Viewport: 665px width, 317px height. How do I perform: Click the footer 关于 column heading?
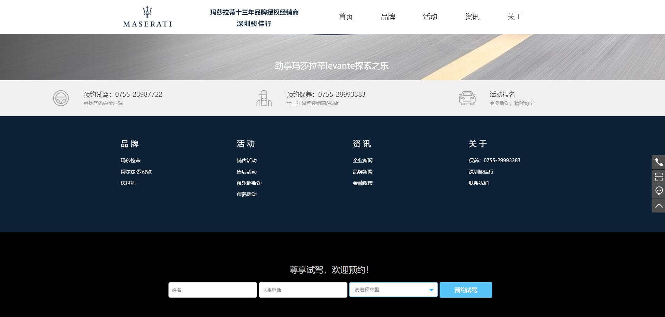coord(478,144)
